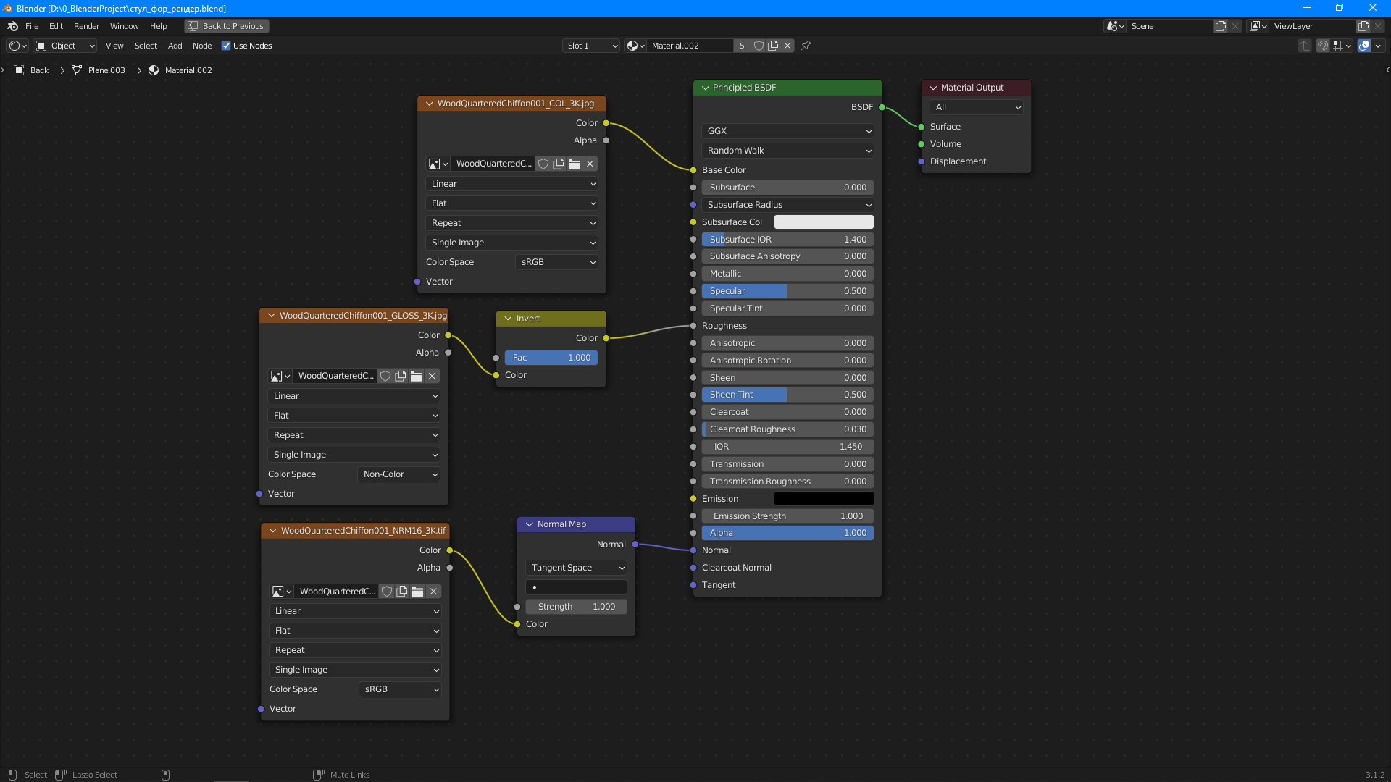The width and height of the screenshot is (1391, 782).
Task: Click the editor type button in header
Action: [x=17, y=46]
